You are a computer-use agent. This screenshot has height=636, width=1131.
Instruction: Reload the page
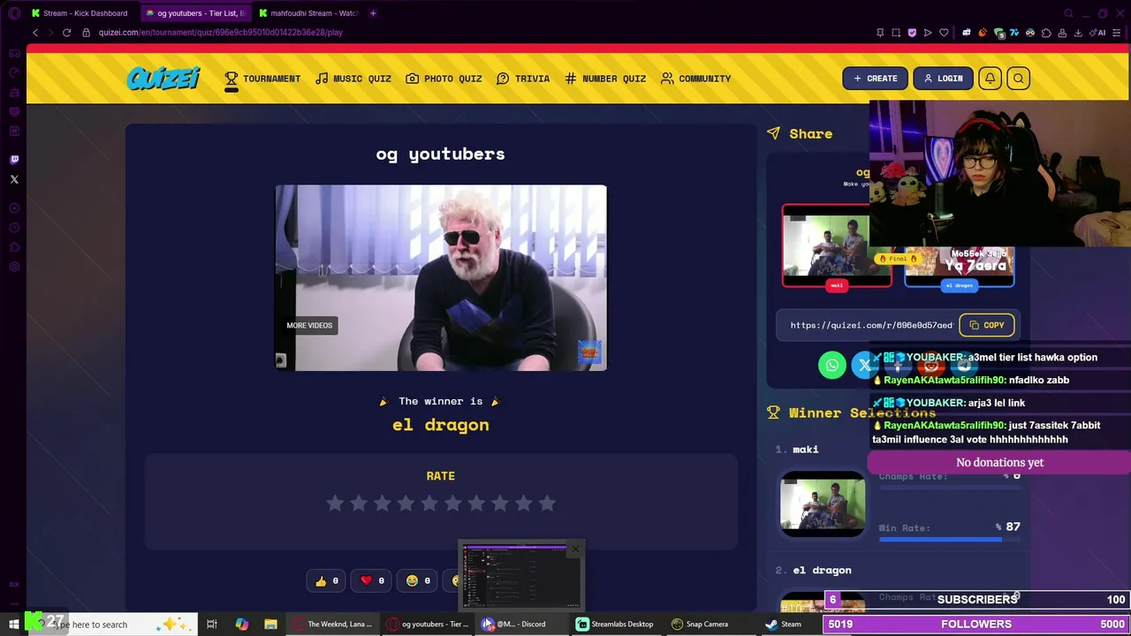click(66, 33)
